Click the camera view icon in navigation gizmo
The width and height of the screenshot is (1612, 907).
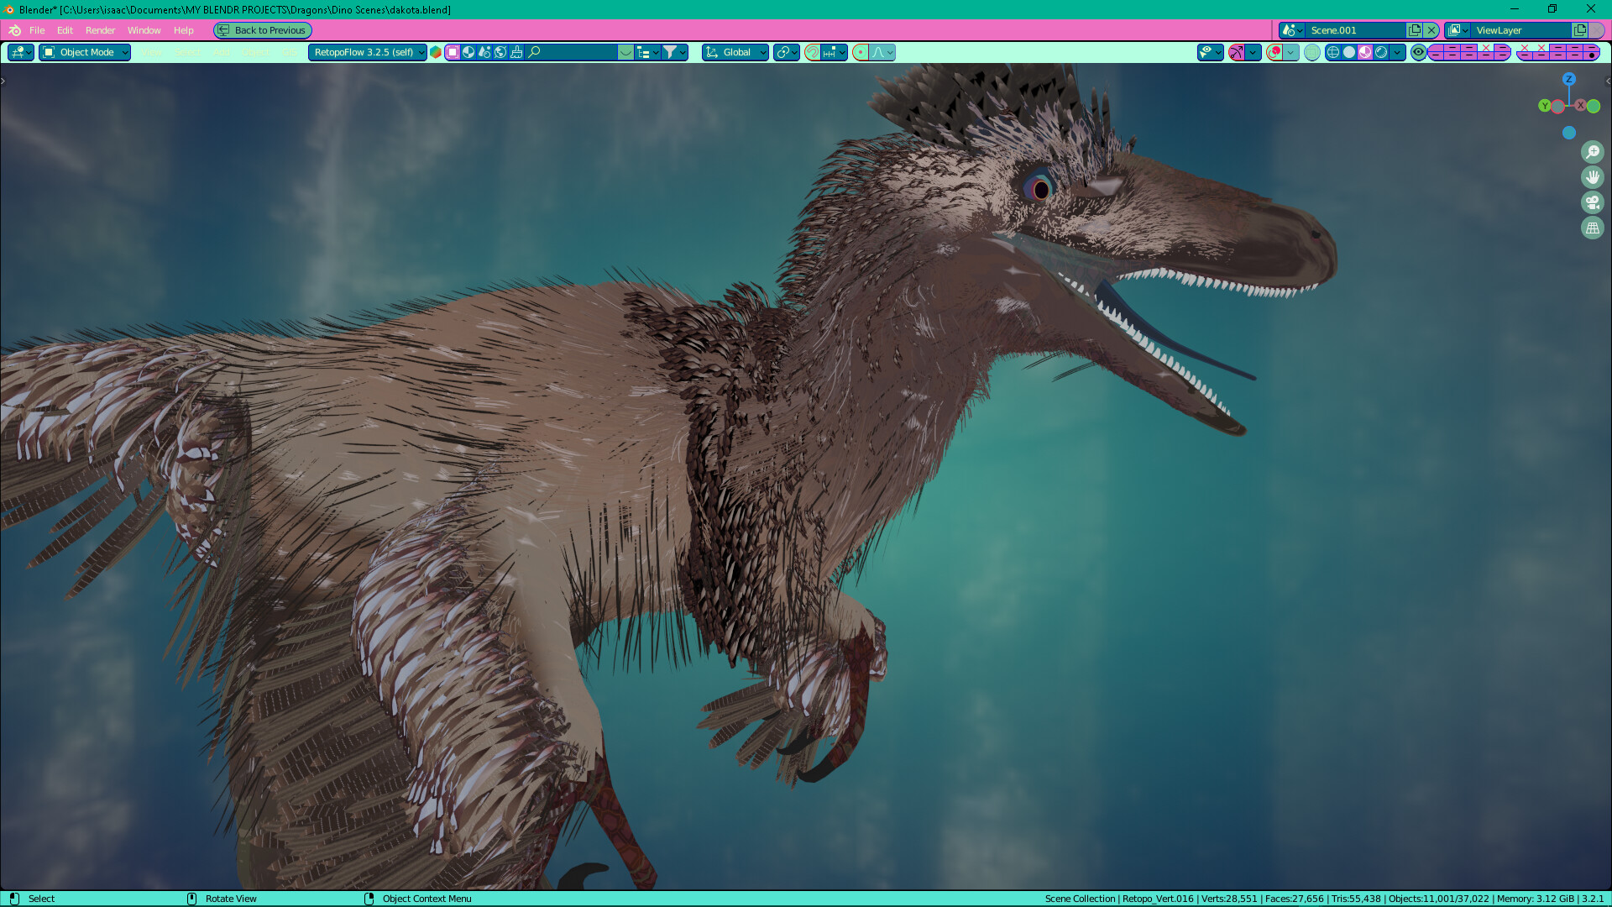(1593, 202)
